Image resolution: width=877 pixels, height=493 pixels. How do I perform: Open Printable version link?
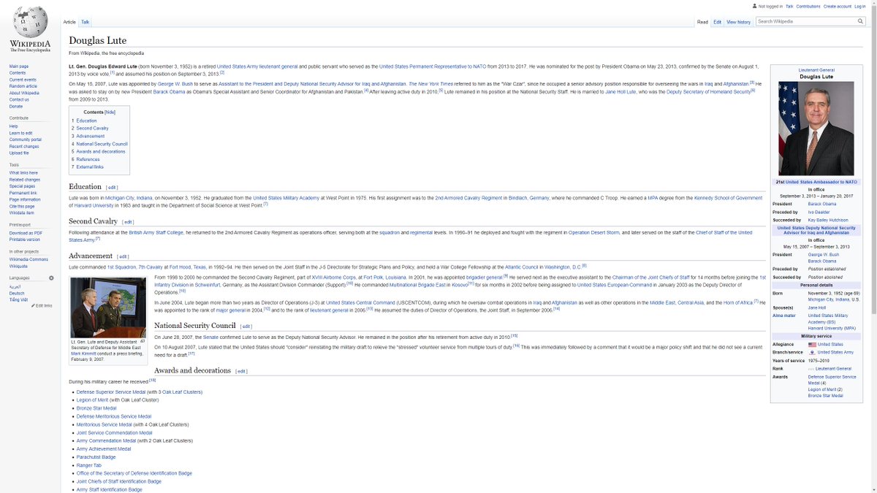pos(25,240)
